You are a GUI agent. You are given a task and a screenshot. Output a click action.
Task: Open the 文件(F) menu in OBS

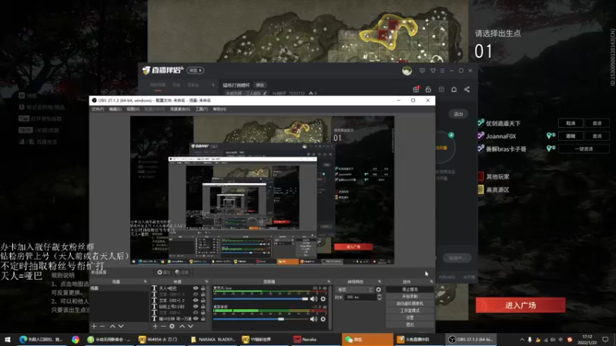click(98, 109)
